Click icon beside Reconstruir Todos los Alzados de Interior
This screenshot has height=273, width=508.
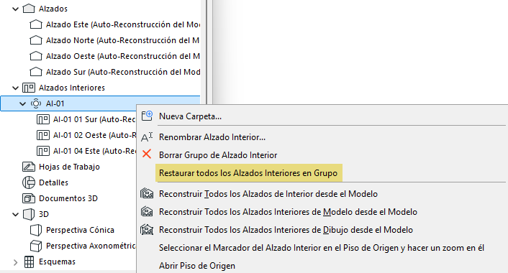point(147,193)
